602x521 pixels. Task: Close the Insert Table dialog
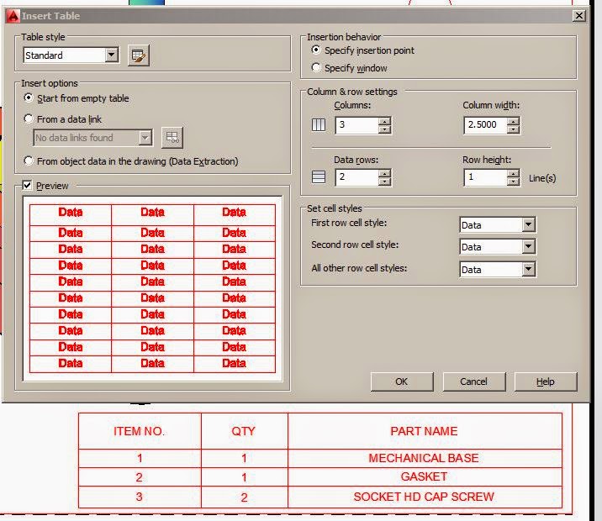pos(579,16)
